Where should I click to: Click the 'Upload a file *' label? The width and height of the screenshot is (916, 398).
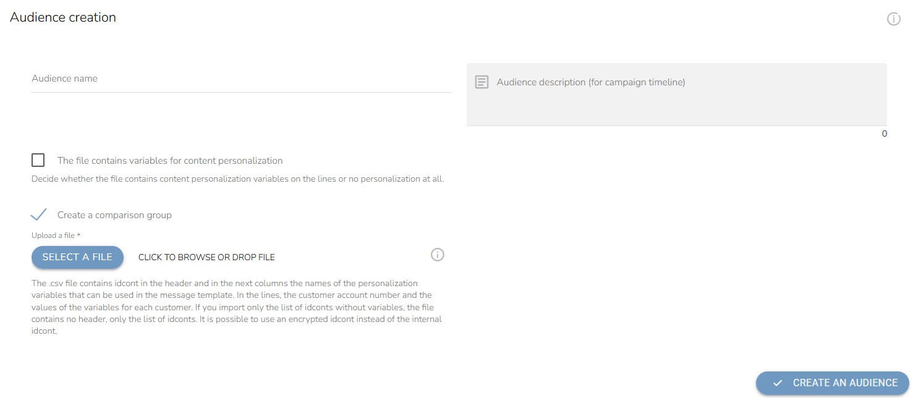56,235
